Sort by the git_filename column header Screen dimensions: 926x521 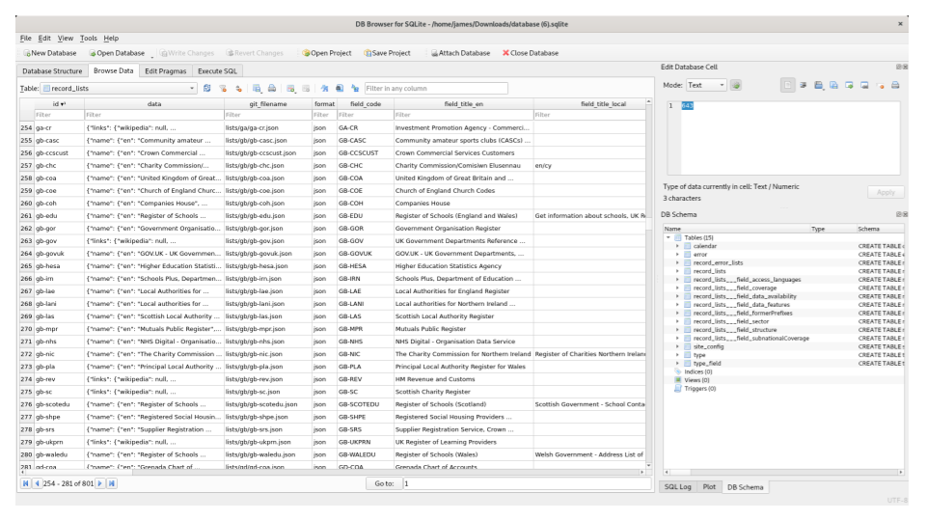(267, 104)
